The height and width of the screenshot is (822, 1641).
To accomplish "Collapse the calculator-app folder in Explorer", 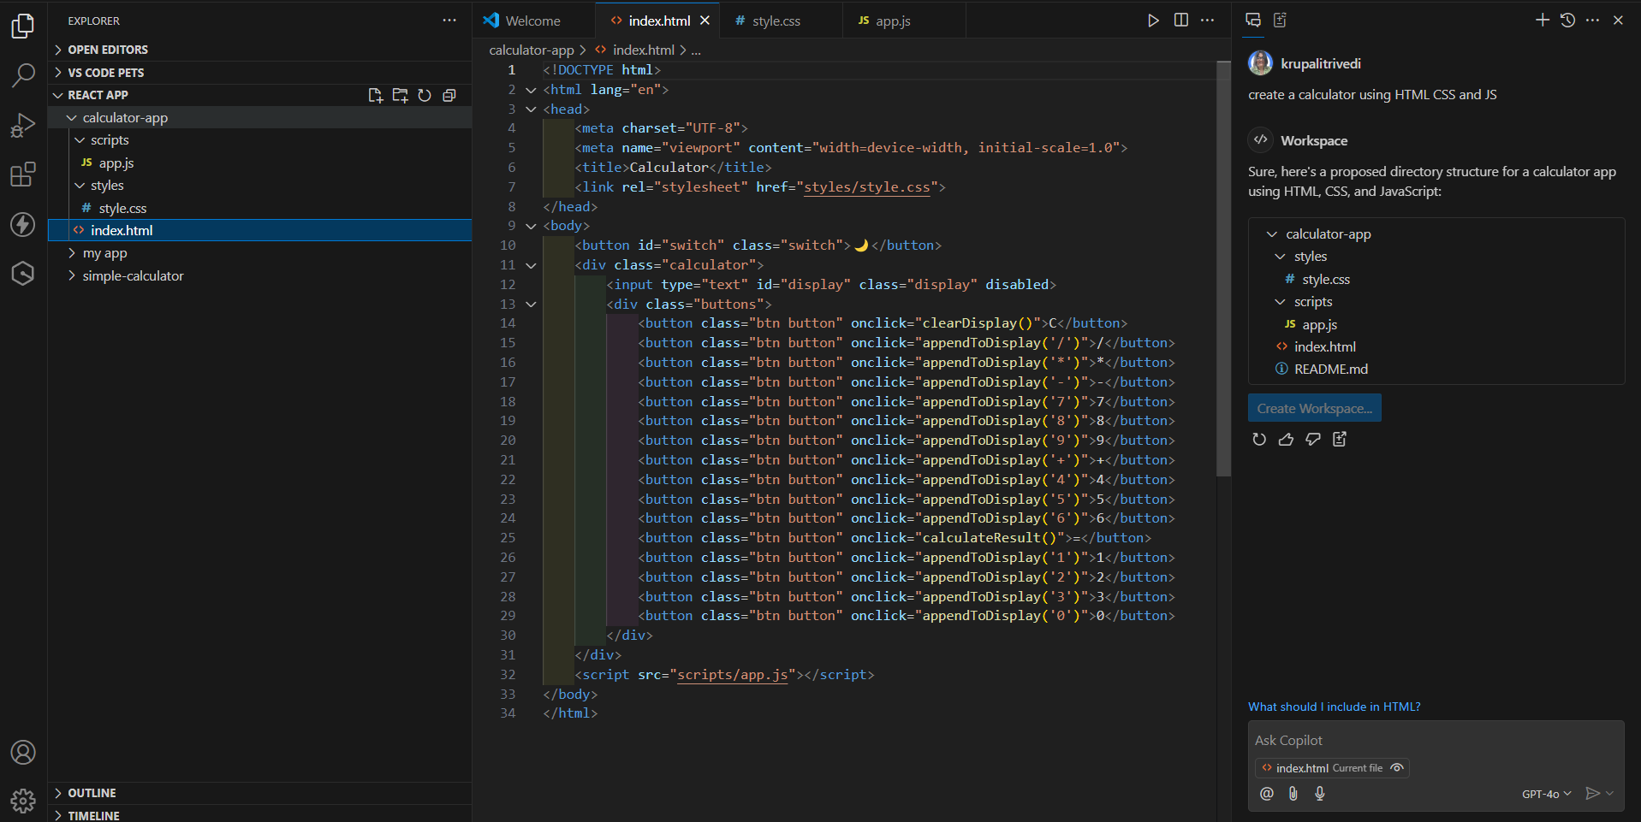I will (x=260, y=118).
